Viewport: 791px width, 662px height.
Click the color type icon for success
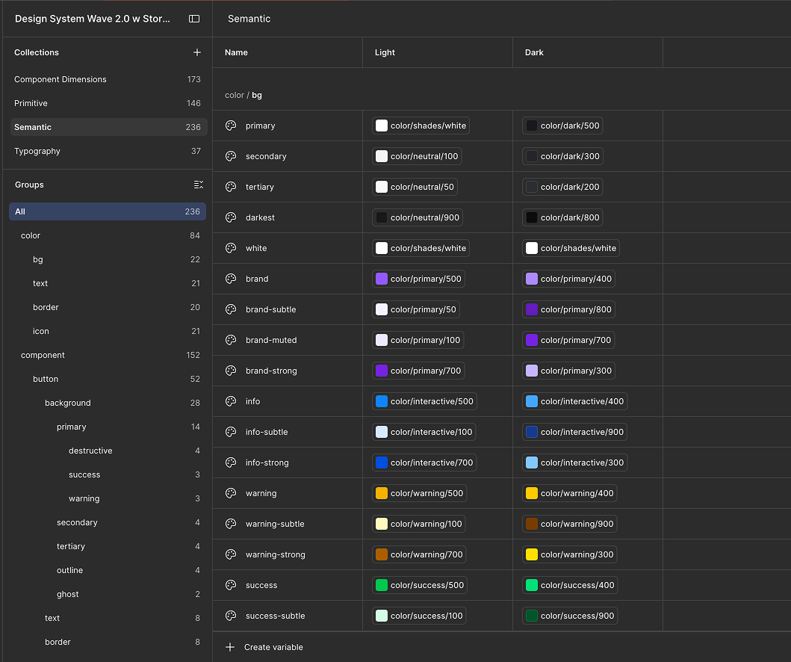point(231,585)
